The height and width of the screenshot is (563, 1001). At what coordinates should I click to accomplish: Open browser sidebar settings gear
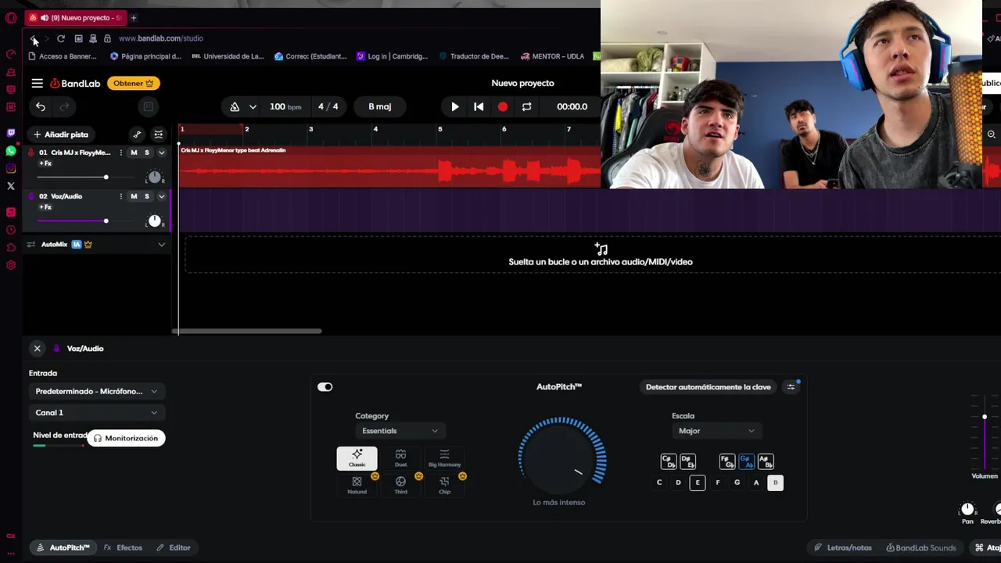[x=11, y=265]
